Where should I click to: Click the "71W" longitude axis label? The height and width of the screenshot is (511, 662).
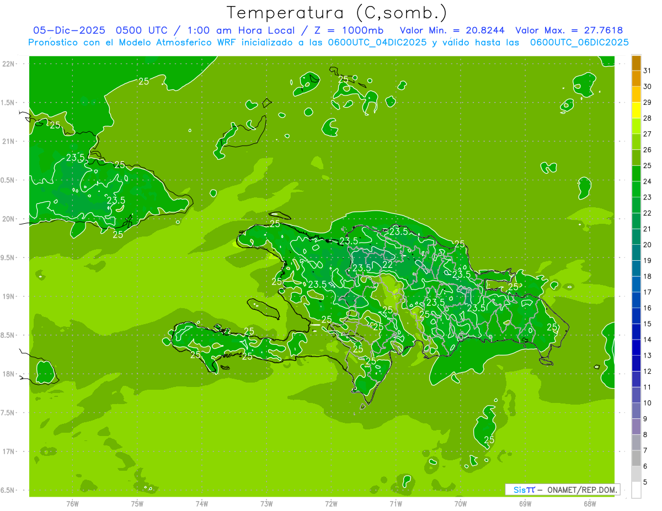396,504
